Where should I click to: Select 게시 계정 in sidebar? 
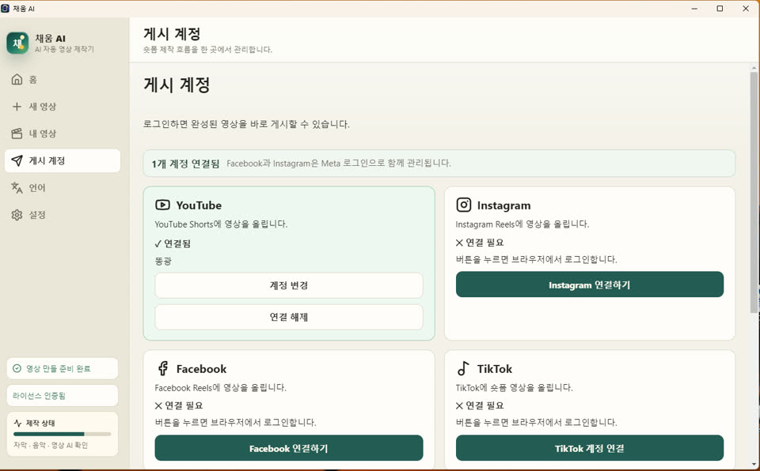coord(63,160)
